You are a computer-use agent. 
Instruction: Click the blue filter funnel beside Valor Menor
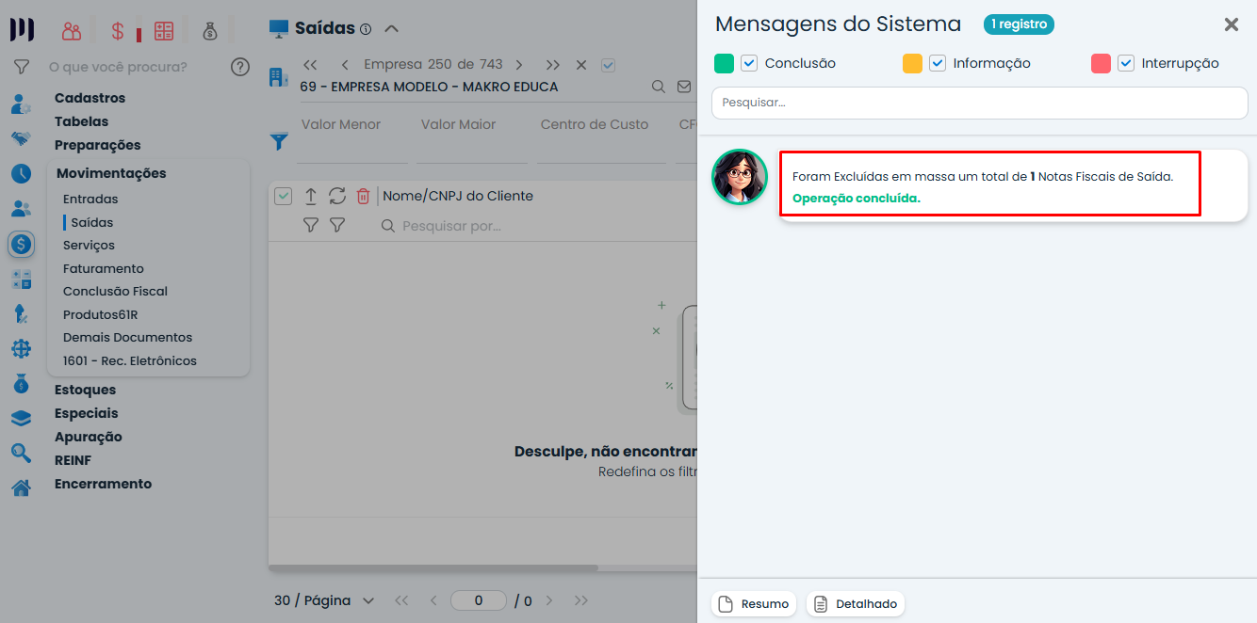[x=279, y=142]
